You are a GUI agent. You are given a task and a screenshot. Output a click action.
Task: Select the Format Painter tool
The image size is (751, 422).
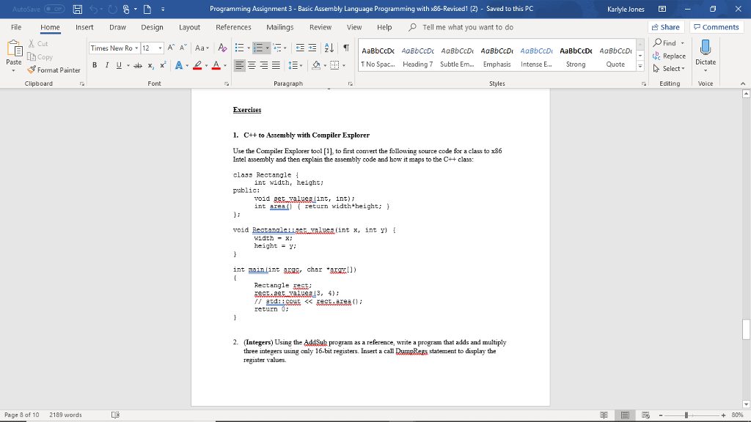click(55, 70)
